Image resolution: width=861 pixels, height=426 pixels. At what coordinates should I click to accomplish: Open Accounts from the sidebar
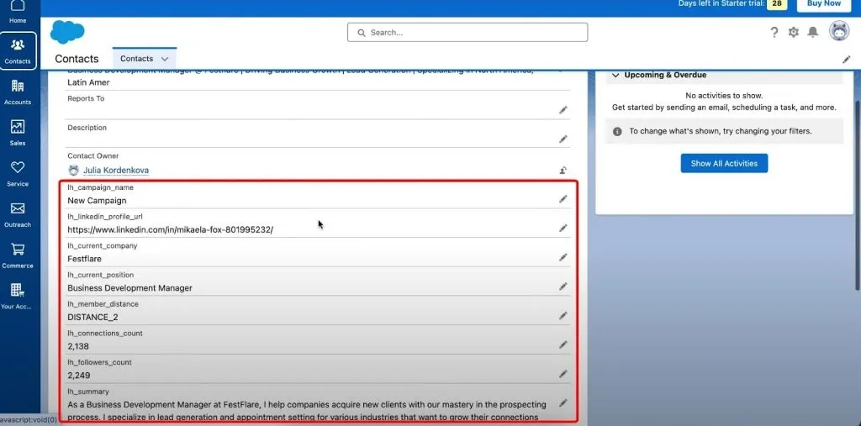[x=18, y=92]
